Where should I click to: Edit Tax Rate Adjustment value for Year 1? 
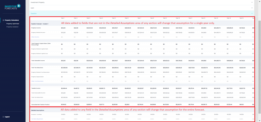coord(63,119)
